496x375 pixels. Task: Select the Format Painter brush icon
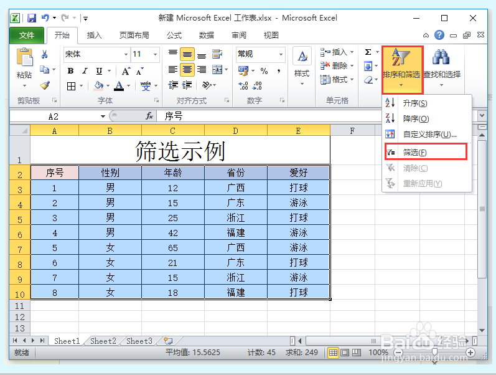(x=45, y=85)
